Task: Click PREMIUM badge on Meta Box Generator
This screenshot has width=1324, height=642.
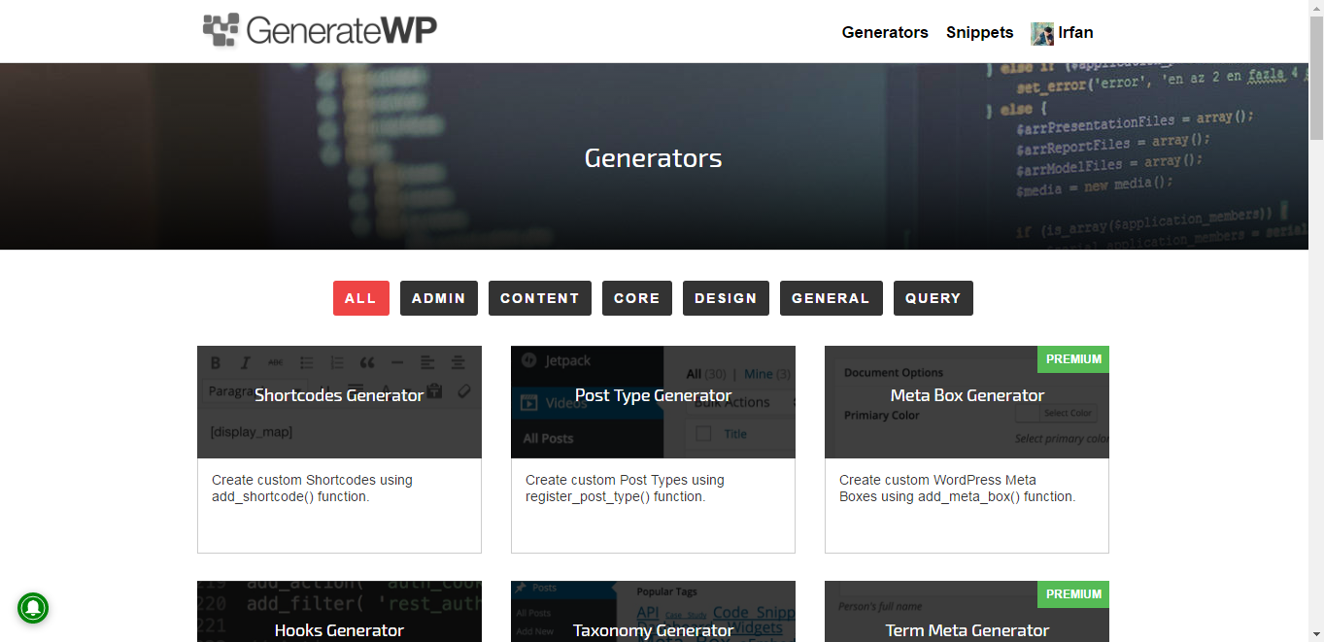Action: pos(1073,359)
